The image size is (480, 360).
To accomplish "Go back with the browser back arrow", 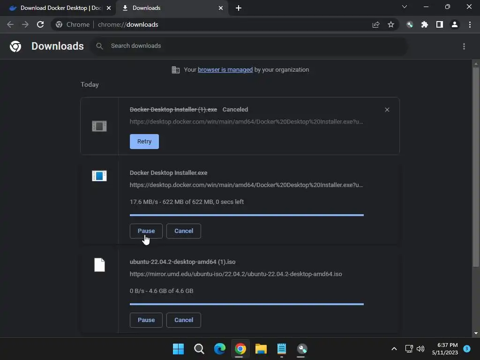I will (x=10, y=24).
